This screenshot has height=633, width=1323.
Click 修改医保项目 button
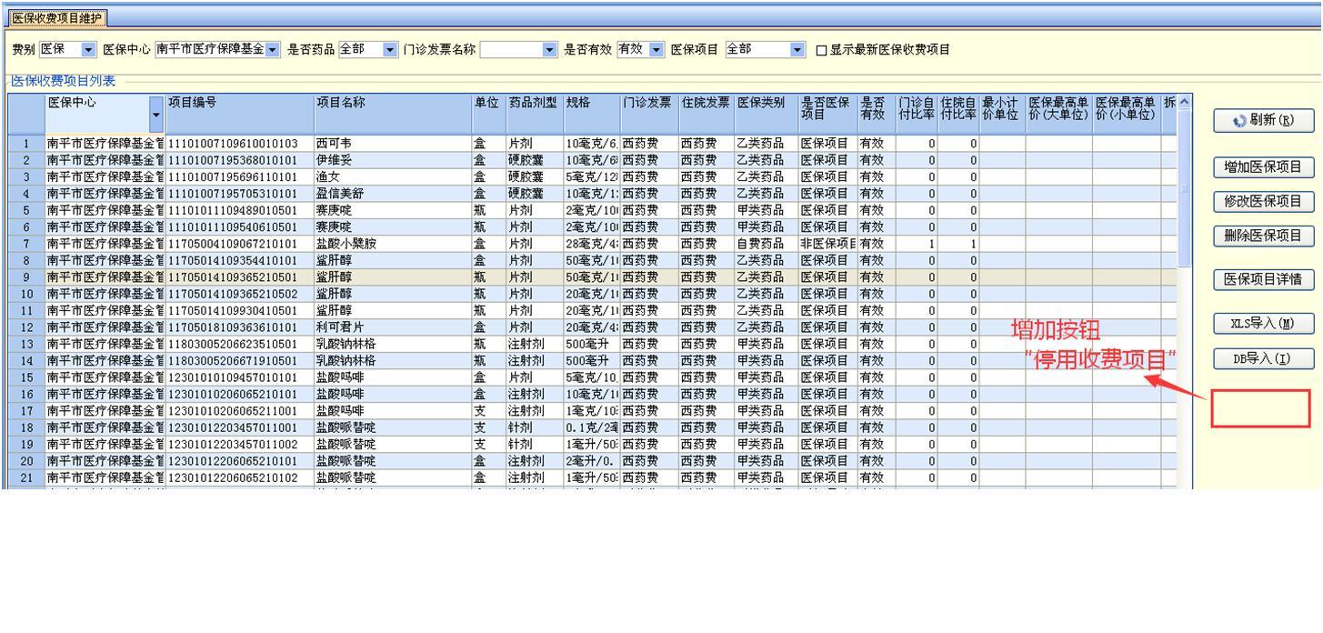1265,201
